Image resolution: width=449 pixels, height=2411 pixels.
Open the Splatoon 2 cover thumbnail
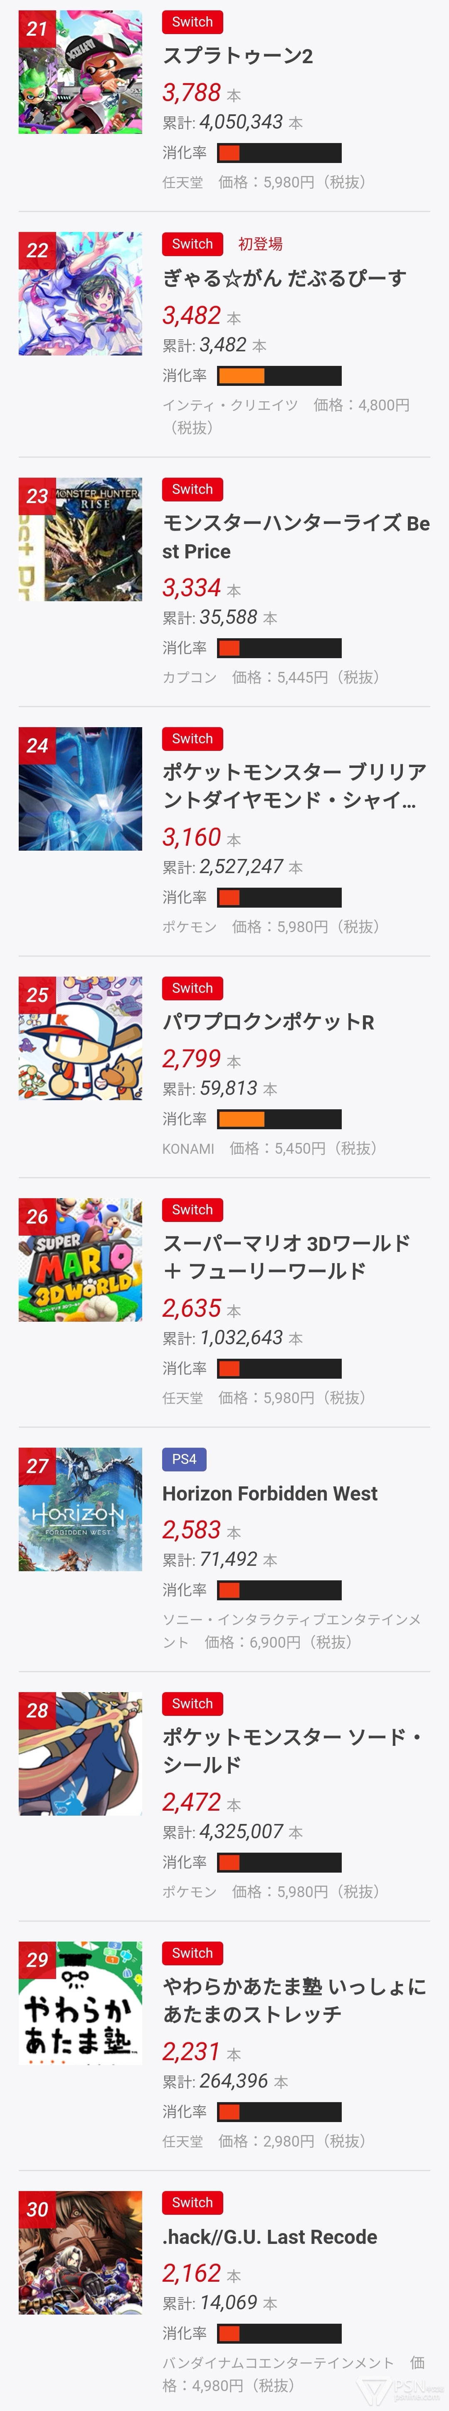click(81, 72)
